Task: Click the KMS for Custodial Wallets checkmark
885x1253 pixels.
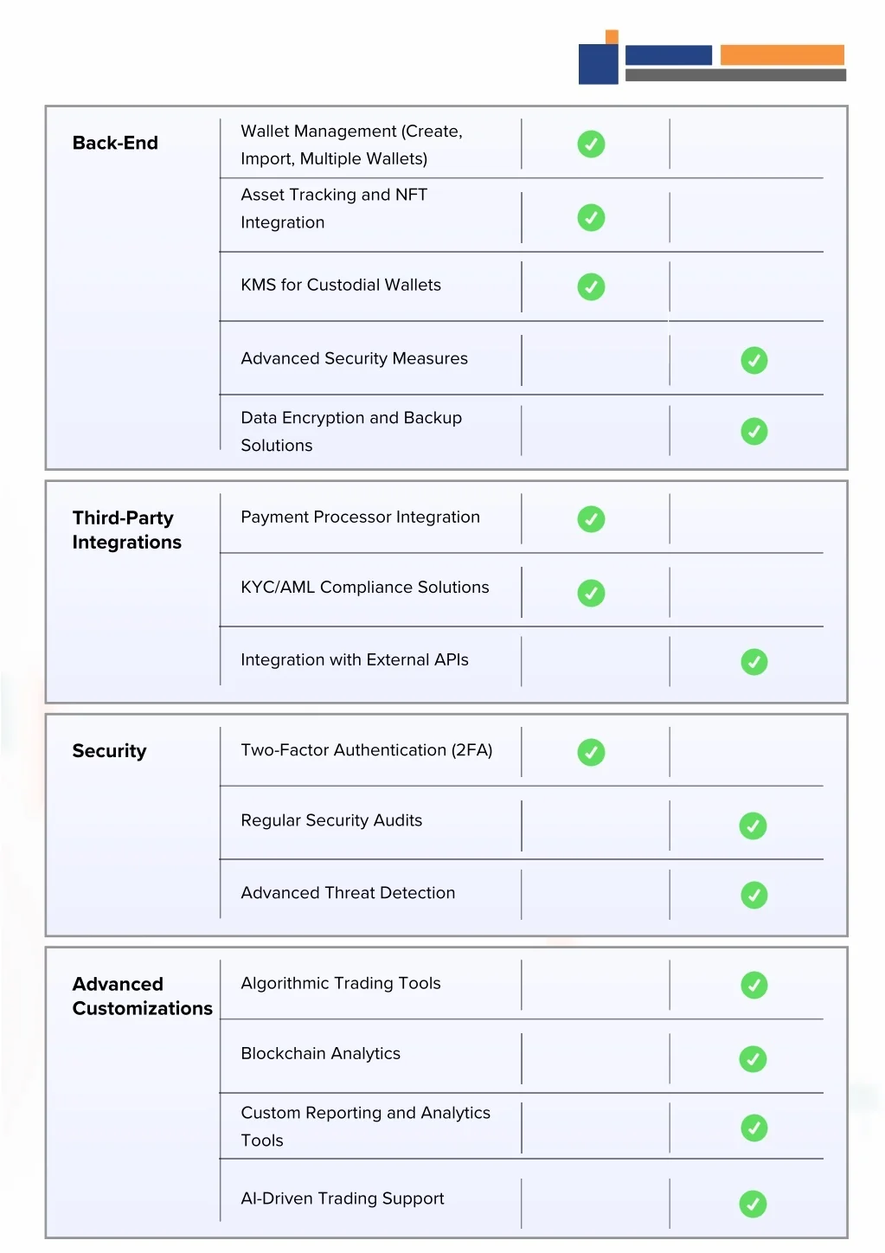Action: click(591, 286)
